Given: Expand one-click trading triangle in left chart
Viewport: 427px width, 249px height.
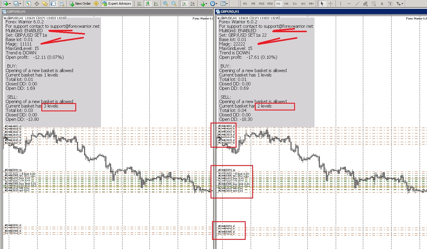Looking at the screenshot, I should tap(5, 18).
